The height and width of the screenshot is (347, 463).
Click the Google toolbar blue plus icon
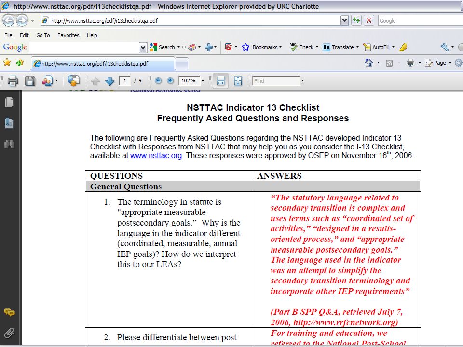pos(209,47)
